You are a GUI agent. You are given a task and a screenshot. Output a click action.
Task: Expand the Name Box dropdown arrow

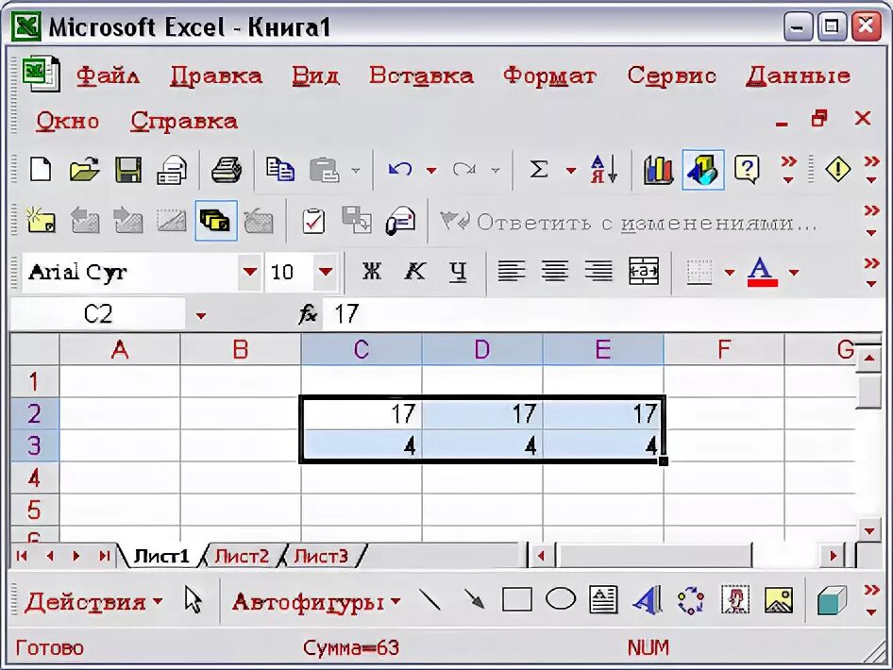click(200, 315)
